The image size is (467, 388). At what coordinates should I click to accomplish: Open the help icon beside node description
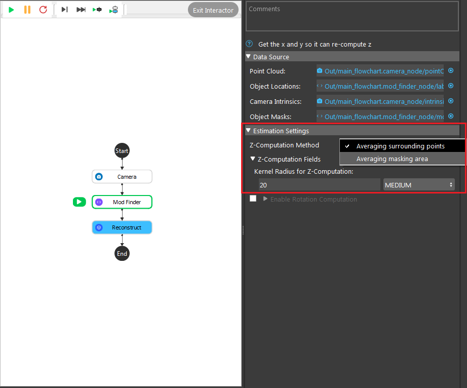(249, 44)
